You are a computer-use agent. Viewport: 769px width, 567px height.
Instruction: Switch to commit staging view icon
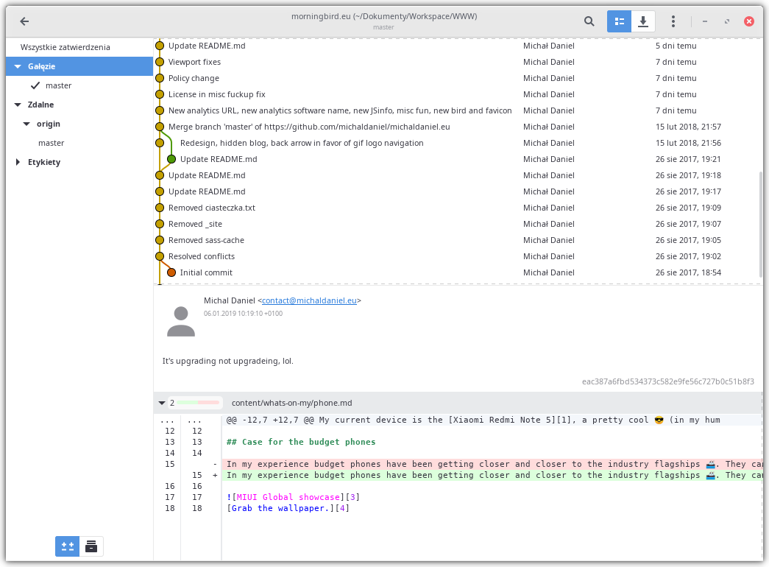click(x=643, y=21)
